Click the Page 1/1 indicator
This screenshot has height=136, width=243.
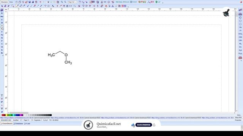click(27, 120)
